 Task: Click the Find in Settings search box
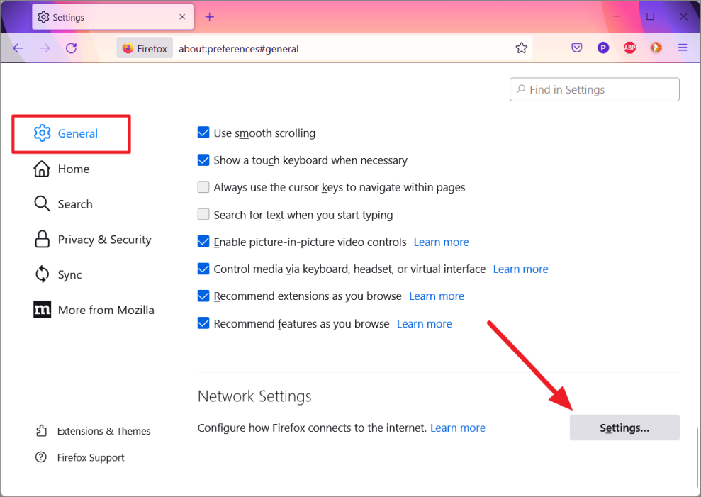point(595,89)
